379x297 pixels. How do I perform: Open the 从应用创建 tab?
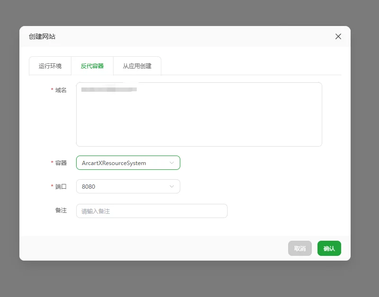[x=137, y=66]
